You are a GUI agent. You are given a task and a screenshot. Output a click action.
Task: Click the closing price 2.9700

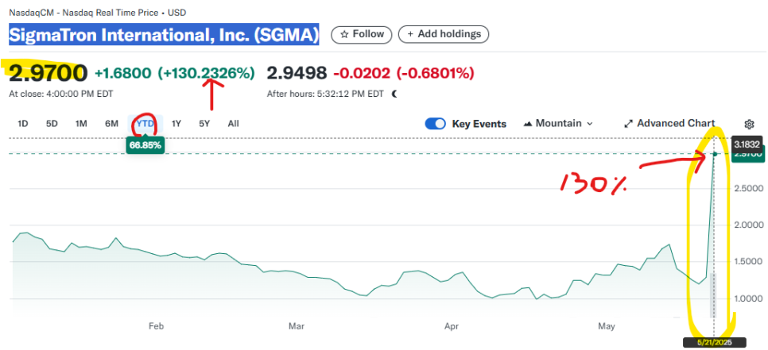pyautogui.click(x=48, y=73)
